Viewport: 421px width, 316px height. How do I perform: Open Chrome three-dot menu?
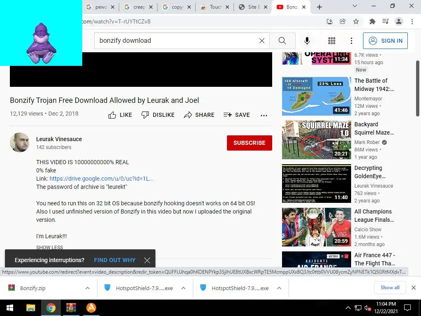(x=412, y=21)
